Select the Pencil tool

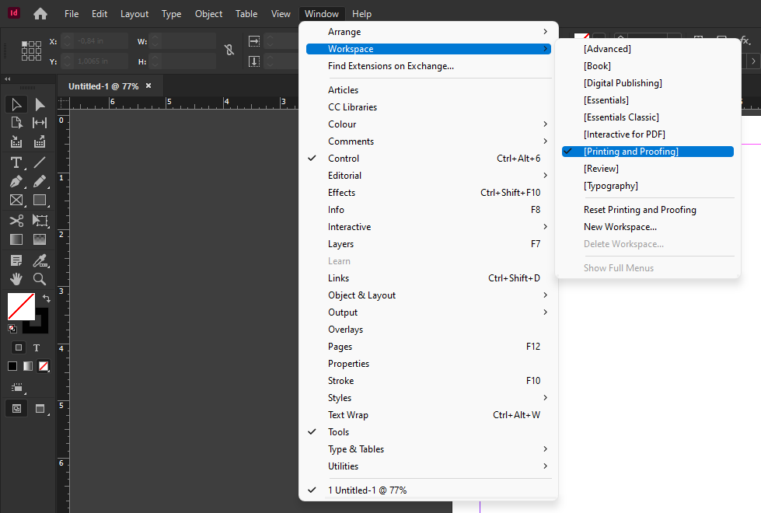(x=40, y=182)
